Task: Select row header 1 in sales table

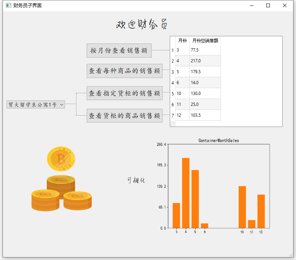Action: pos(173,50)
